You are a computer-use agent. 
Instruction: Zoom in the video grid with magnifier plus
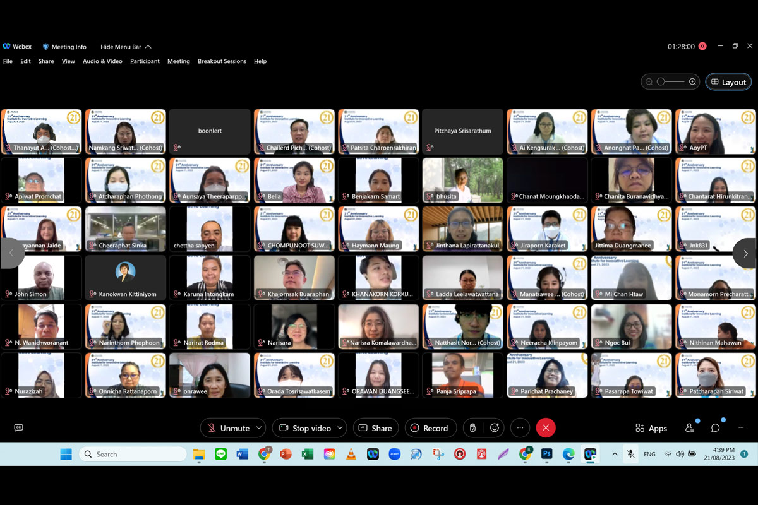pyautogui.click(x=692, y=82)
